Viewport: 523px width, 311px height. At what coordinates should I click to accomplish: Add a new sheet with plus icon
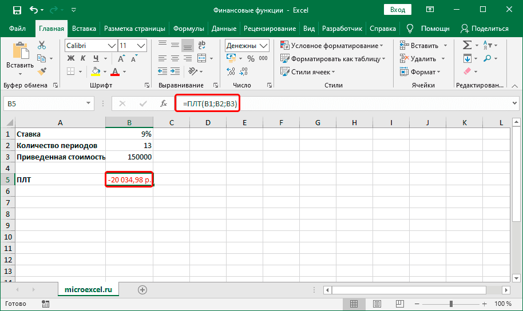coord(142,290)
